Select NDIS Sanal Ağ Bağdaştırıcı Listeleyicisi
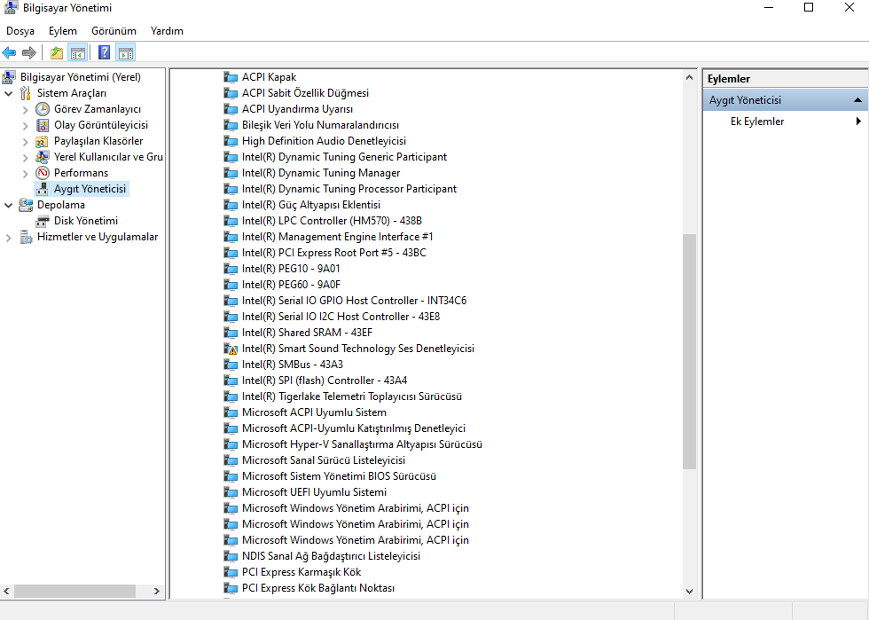The image size is (869, 620). 331,555
